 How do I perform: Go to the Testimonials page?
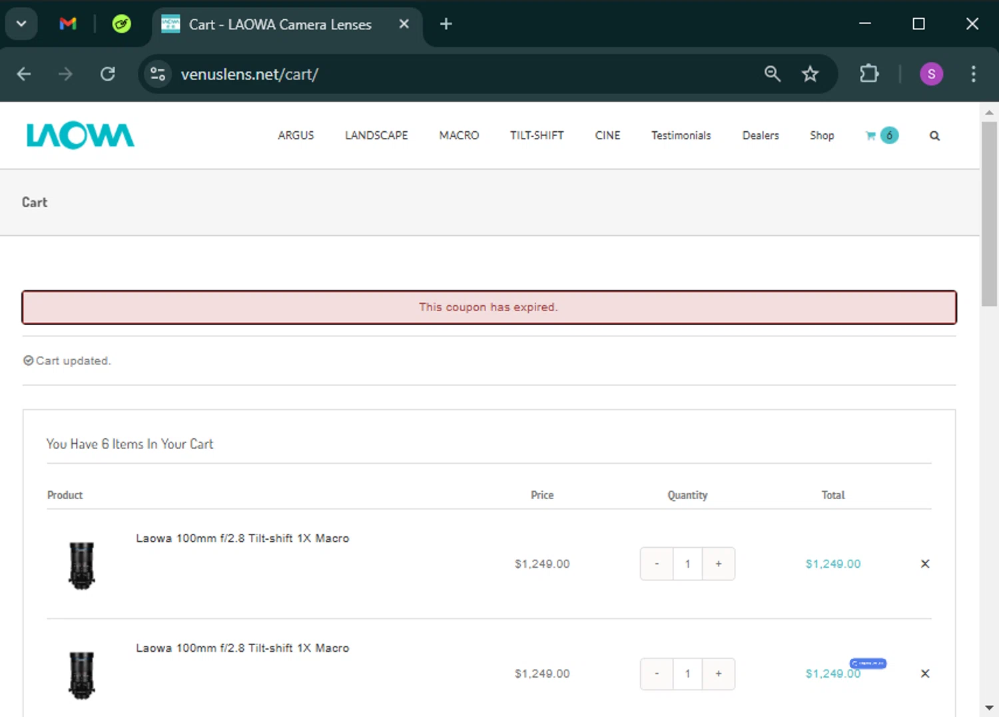coord(681,135)
